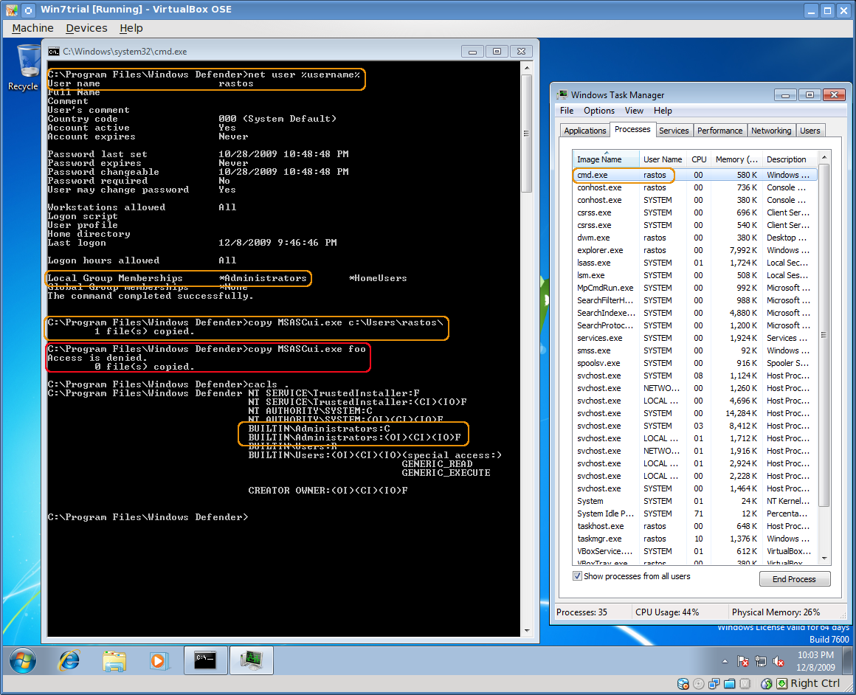
Task: Click the VirtualBox shared folders status icon
Action: click(729, 683)
